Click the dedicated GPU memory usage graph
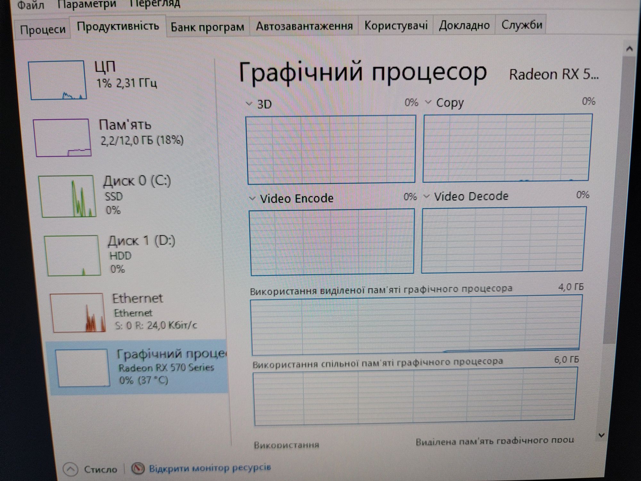 (x=416, y=325)
